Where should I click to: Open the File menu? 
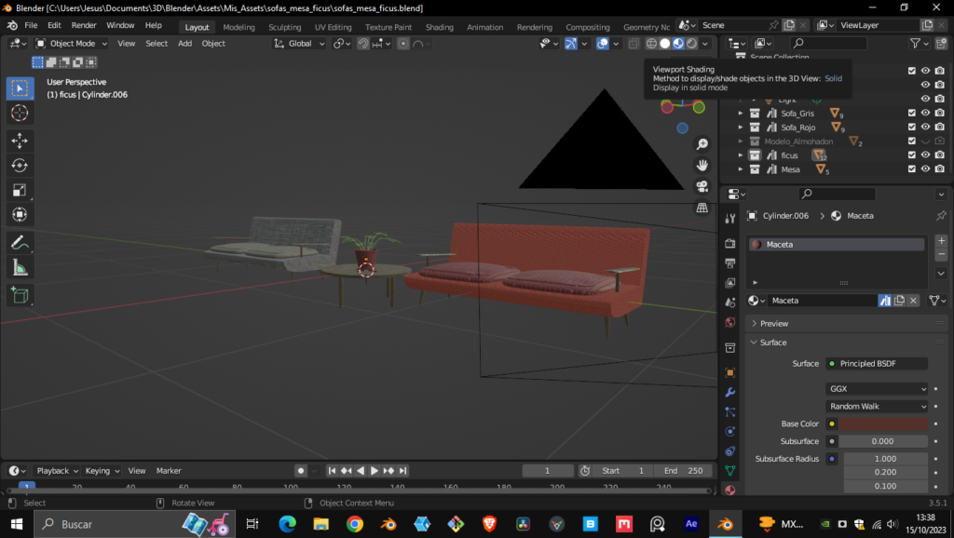point(31,25)
